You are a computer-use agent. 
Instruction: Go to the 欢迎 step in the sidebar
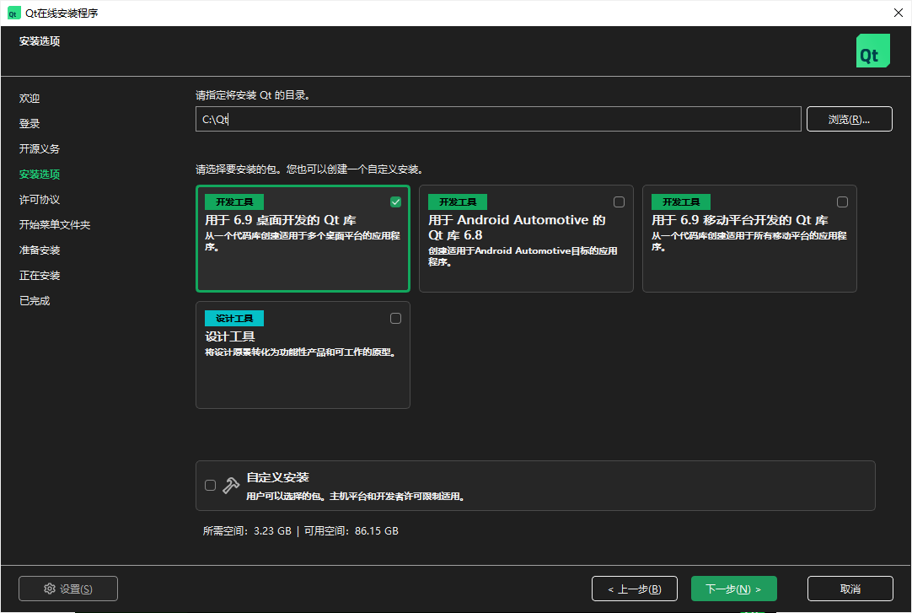(x=30, y=99)
